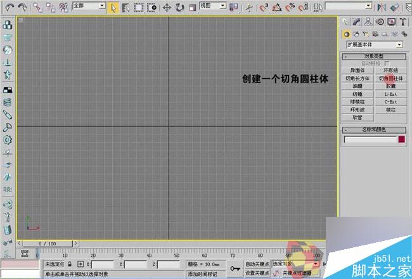
Task: Switch to the Display panel tab
Action: (x=392, y=22)
